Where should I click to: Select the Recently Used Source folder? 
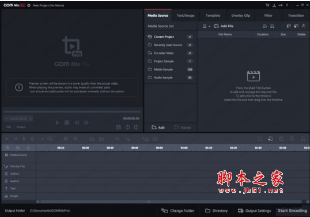click(171, 45)
